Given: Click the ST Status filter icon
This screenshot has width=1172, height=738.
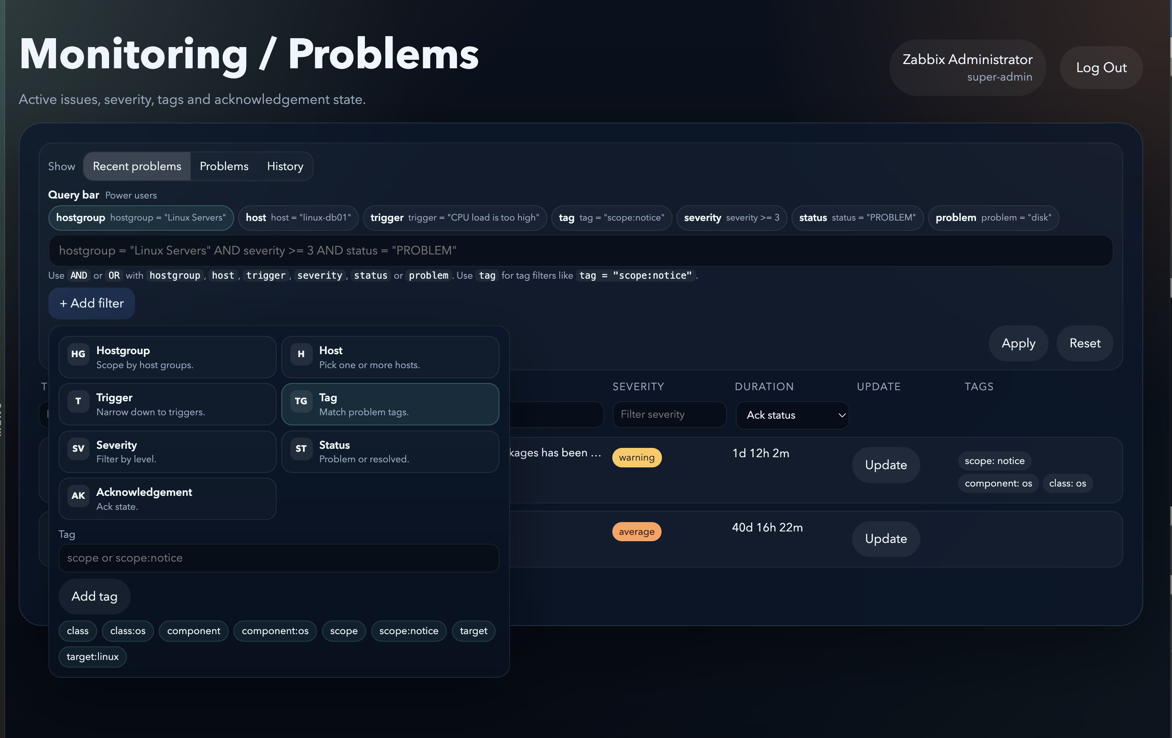Looking at the screenshot, I should coord(301,449).
